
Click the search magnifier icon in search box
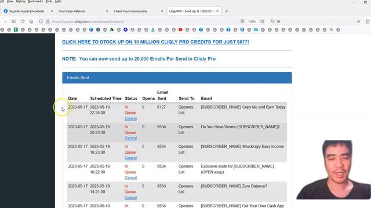[x=272, y=21]
